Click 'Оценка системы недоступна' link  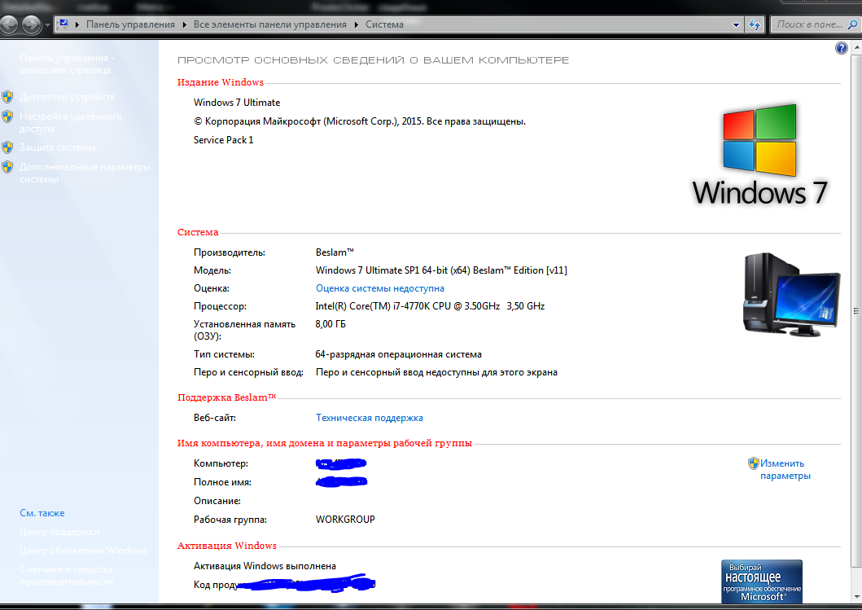pos(380,288)
